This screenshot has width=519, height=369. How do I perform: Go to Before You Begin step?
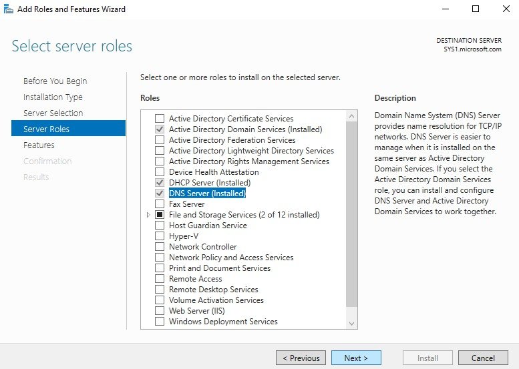click(x=55, y=81)
